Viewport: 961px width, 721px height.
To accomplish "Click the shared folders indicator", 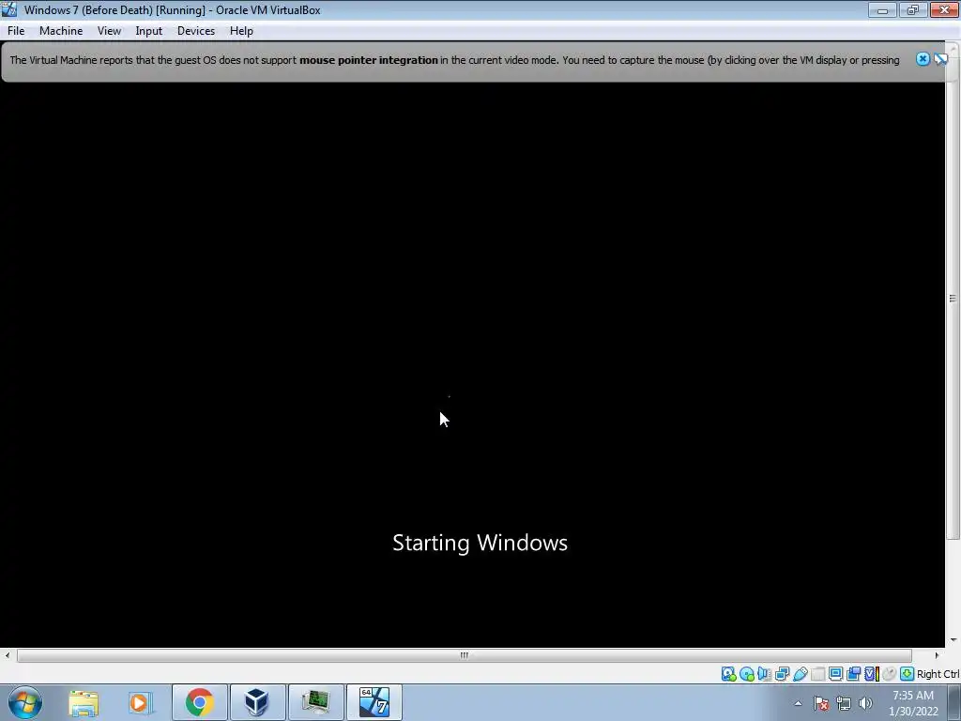I will (x=817, y=674).
